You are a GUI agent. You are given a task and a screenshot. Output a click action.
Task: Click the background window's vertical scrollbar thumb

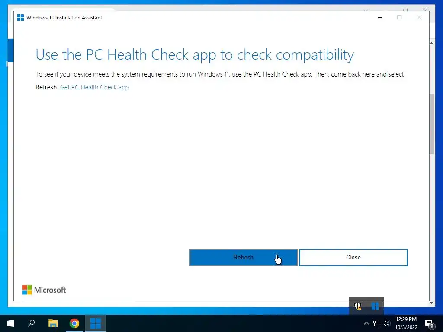(432, 124)
